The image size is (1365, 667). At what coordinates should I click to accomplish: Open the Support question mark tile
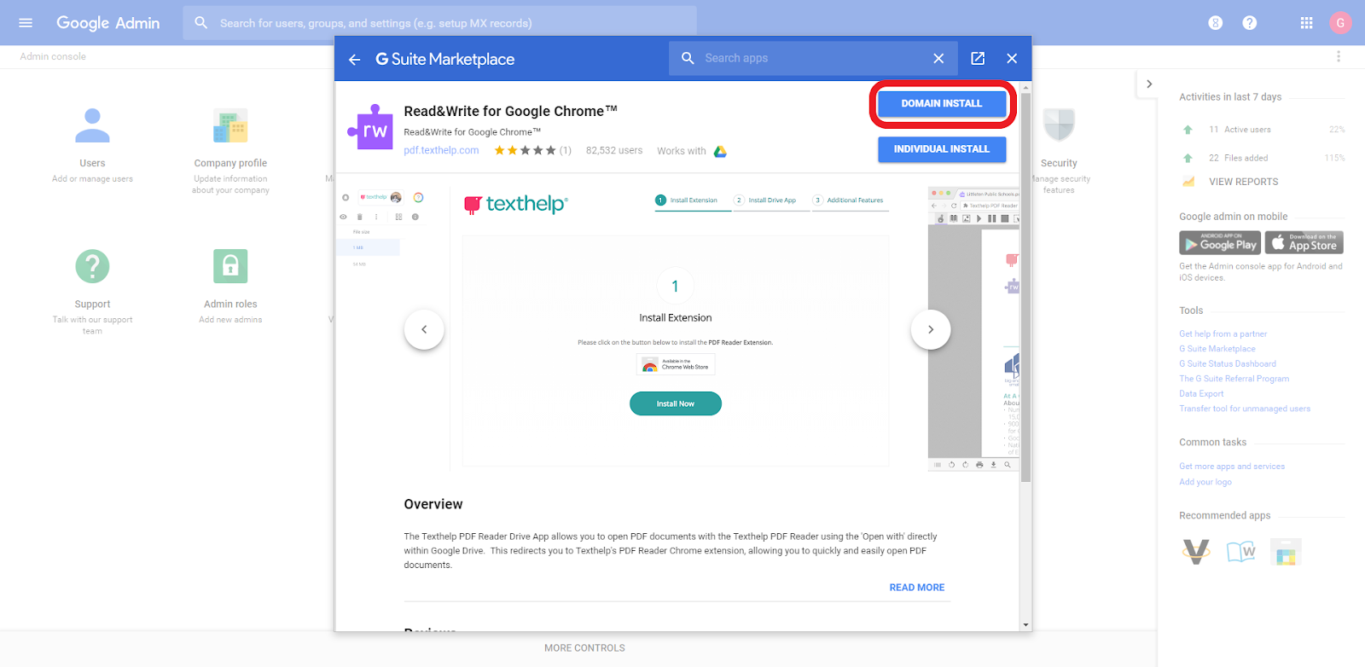pyautogui.click(x=92, y=266)
